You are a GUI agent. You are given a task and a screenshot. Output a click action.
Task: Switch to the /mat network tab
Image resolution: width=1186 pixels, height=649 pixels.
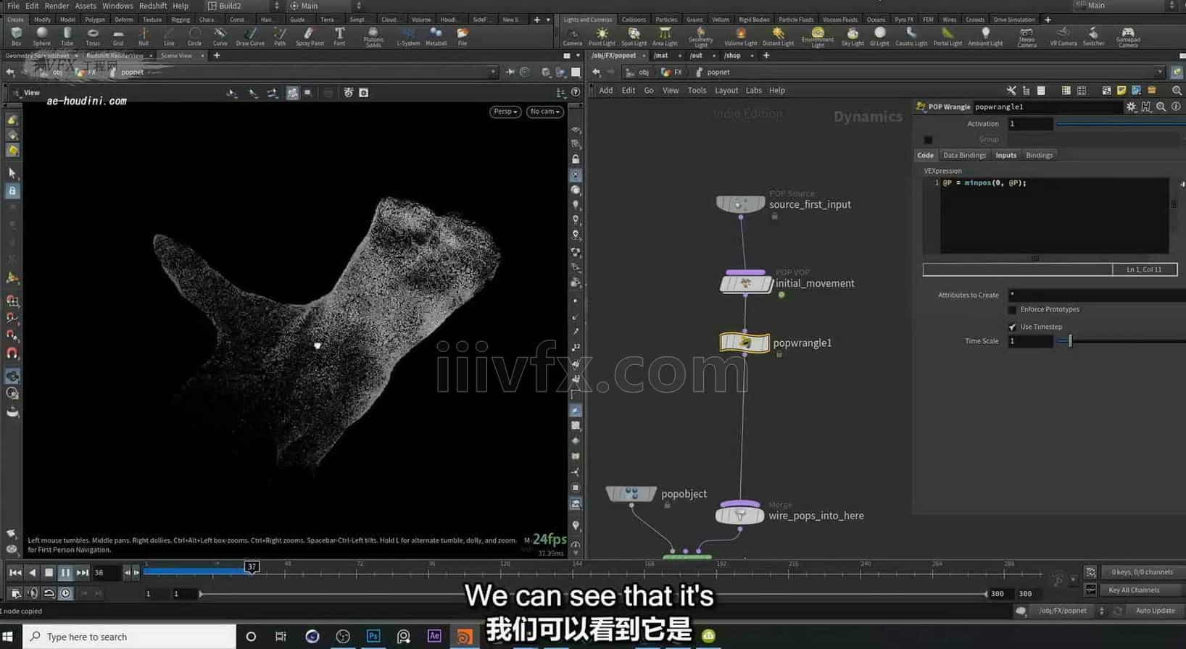661,55
